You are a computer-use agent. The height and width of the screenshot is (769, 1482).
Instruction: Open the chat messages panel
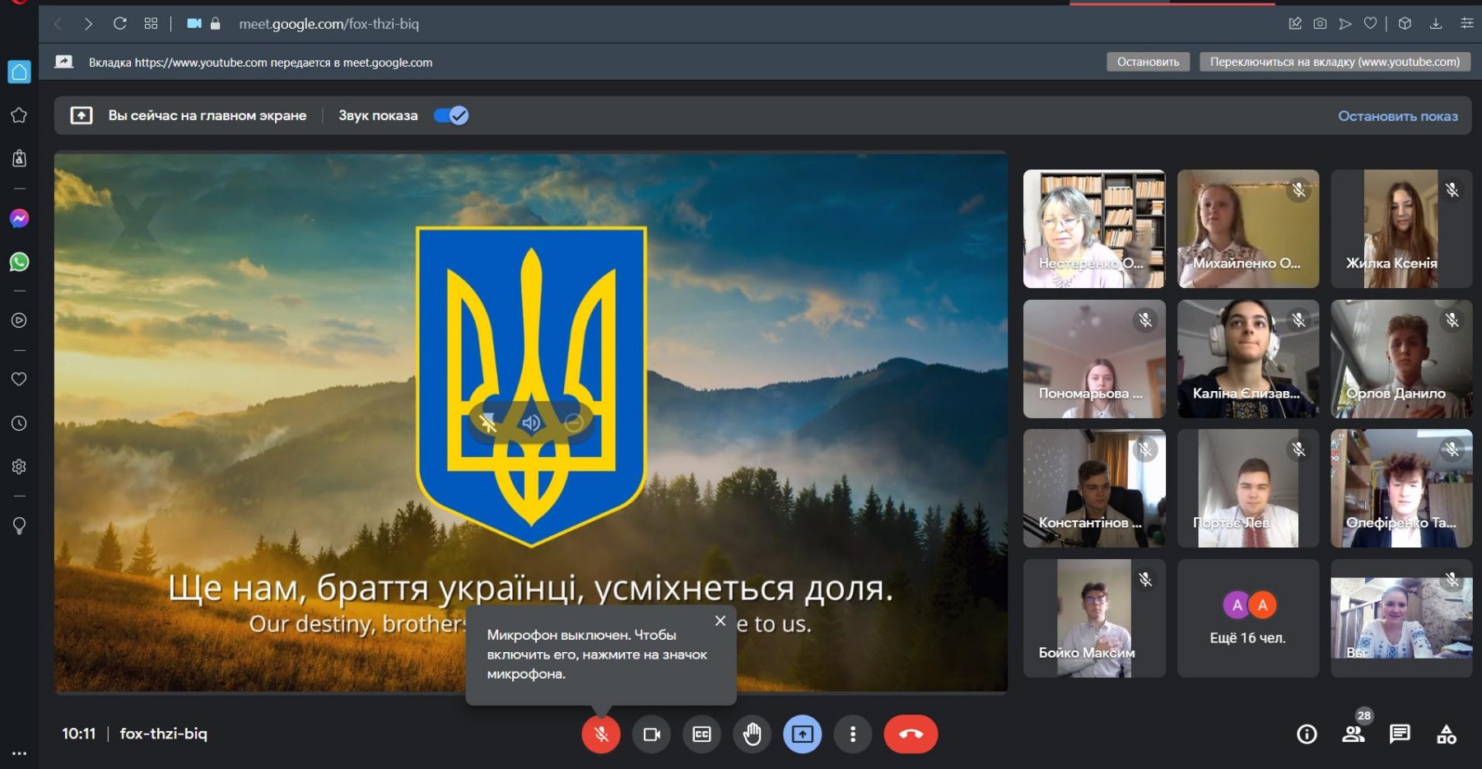click(x=1400, y=734)
